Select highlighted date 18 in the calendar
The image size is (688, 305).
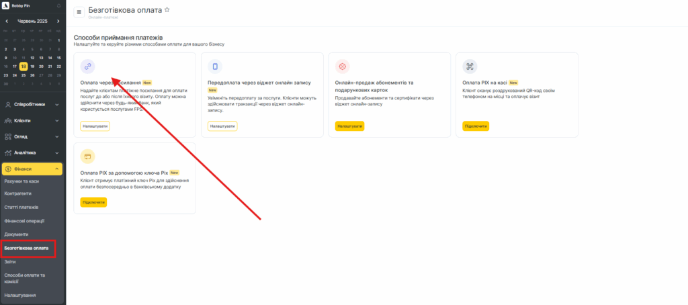point(24,67)
